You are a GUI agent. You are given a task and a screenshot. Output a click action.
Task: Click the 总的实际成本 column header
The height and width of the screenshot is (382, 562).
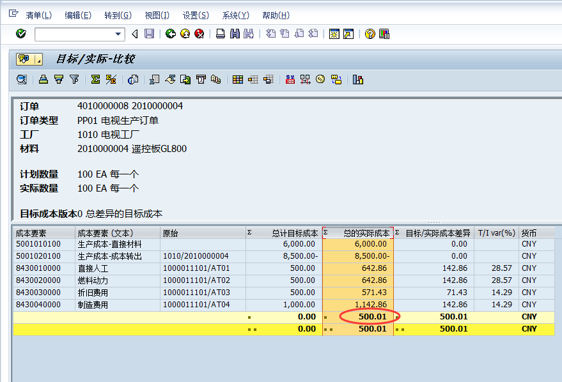[x=358, y=233]
